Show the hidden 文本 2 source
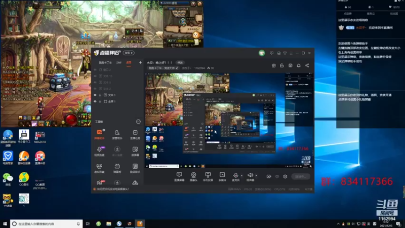The width and height of the screenshot is (405, 228). (x=95, y=89)
